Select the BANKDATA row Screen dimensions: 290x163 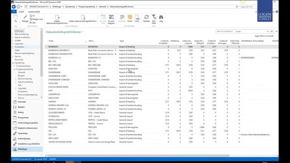pyautogui.click(x=161, y=47)
